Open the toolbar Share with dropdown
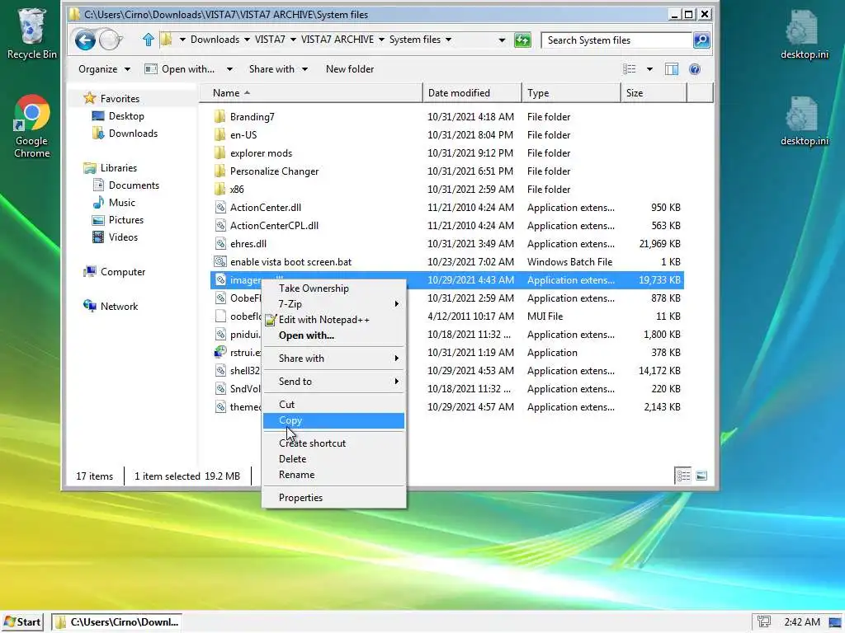845x633 pixels. 278,69
